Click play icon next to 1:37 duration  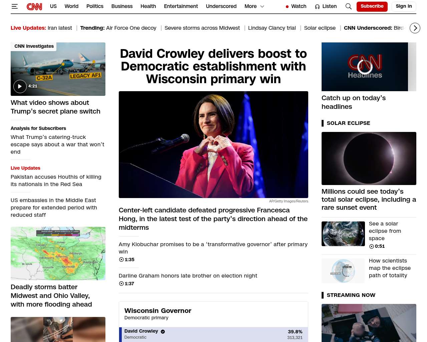[x=121, y=284]
